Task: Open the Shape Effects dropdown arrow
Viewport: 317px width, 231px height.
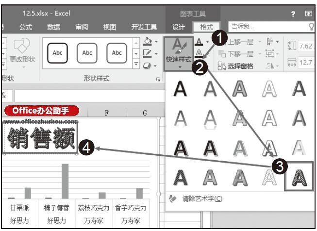Action: tap(155, 66)
